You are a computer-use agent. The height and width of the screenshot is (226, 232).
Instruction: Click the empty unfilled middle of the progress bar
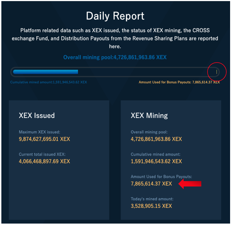(144, 72)
